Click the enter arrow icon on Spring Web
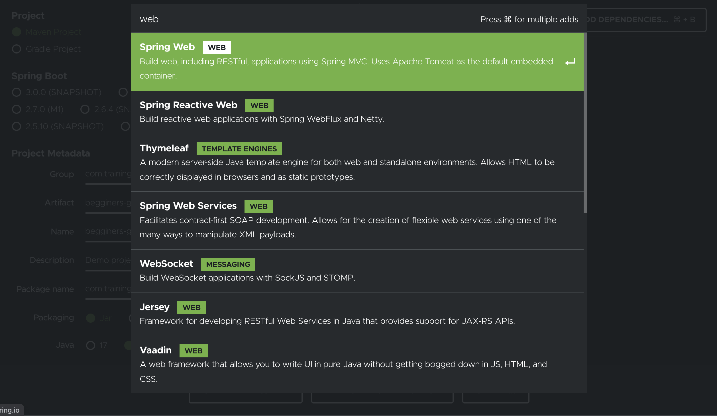The height and width of the screenshot is (416, 717). coord(570,62)
